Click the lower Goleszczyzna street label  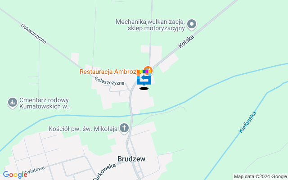click(109, 81)
